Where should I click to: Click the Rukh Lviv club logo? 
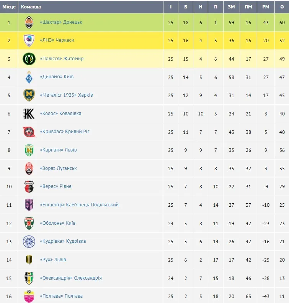[29, 260]
